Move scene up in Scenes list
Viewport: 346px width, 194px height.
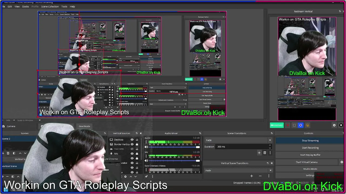pos(20,153)
